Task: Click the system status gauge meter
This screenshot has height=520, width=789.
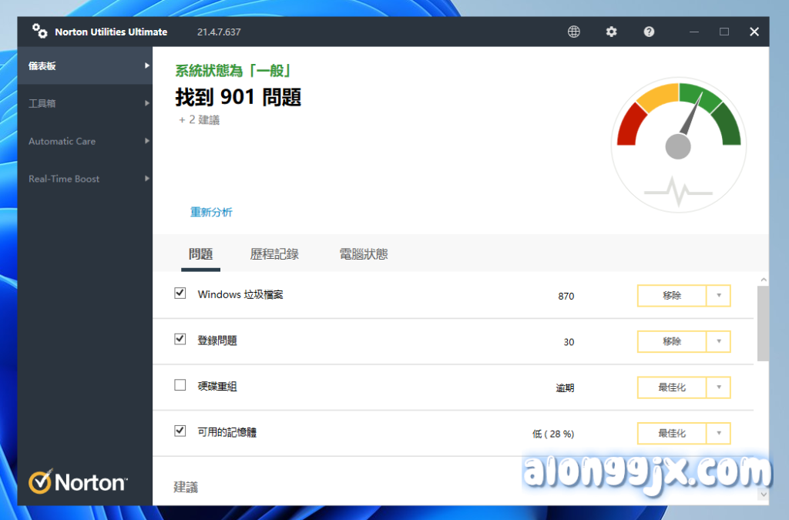Action: [677, 145]
